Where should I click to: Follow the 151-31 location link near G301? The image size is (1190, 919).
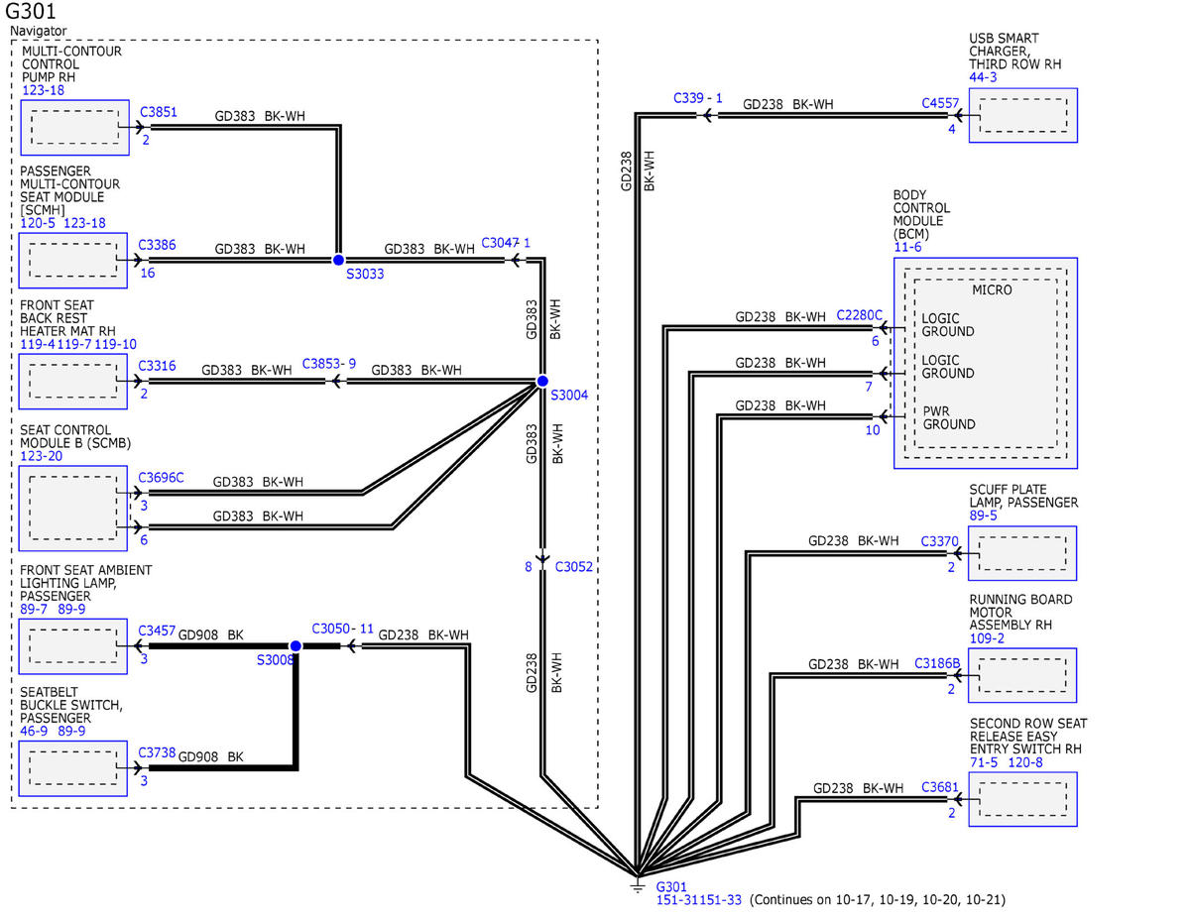(679, 900)
